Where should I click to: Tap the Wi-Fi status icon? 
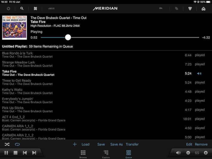tap(195, 2)
